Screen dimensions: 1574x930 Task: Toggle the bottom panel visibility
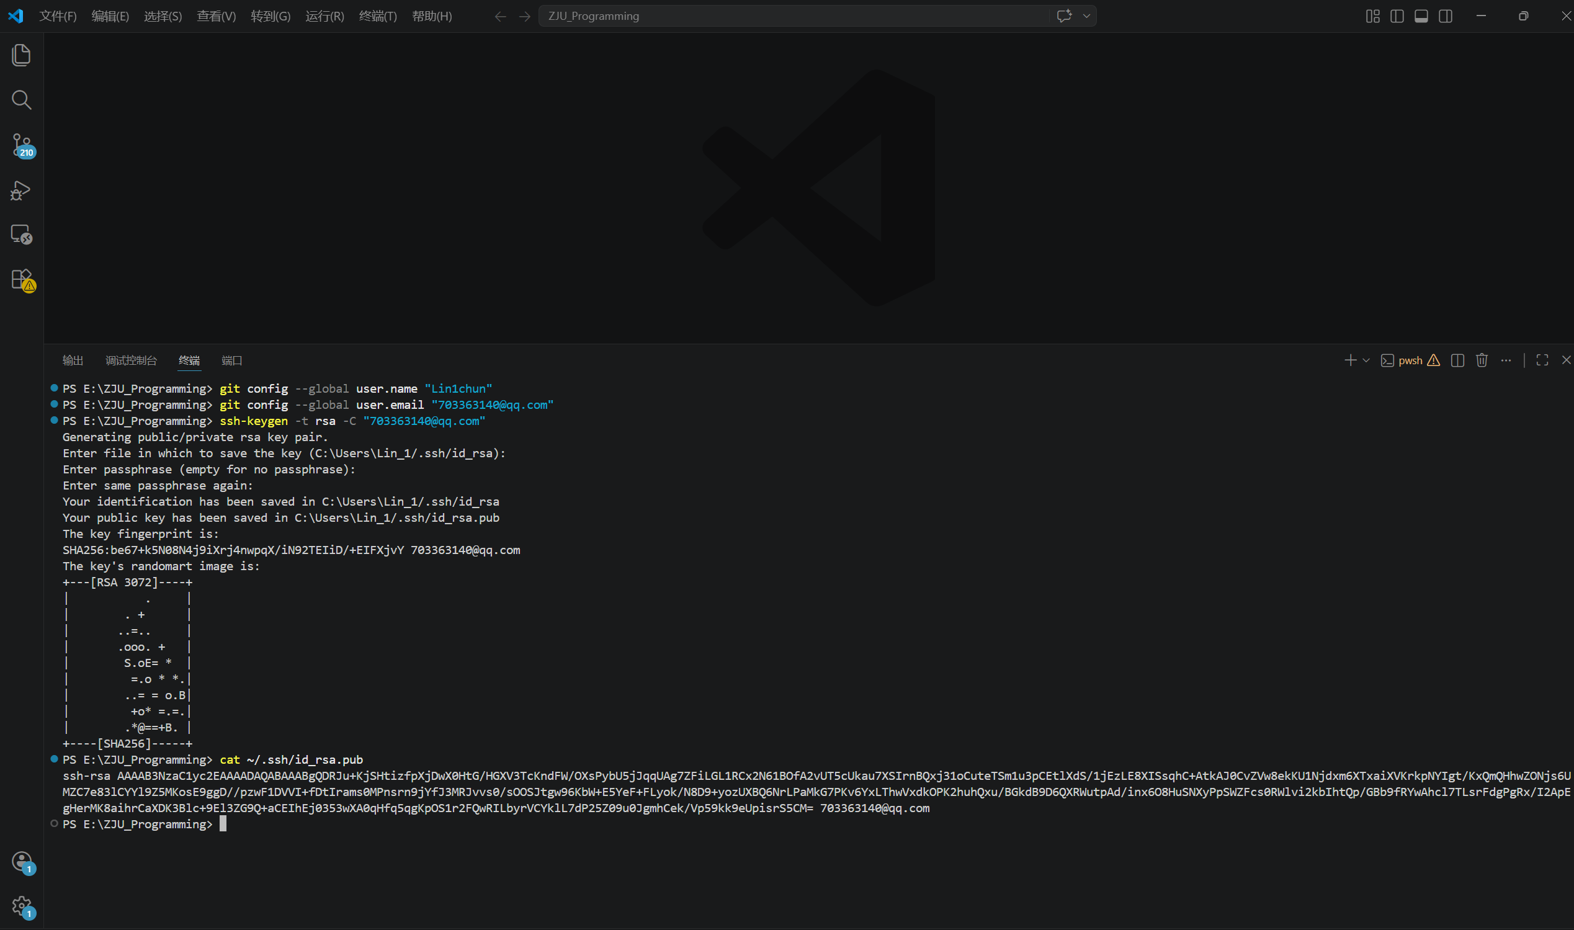pyautogui.click(x=1421, y=16)
